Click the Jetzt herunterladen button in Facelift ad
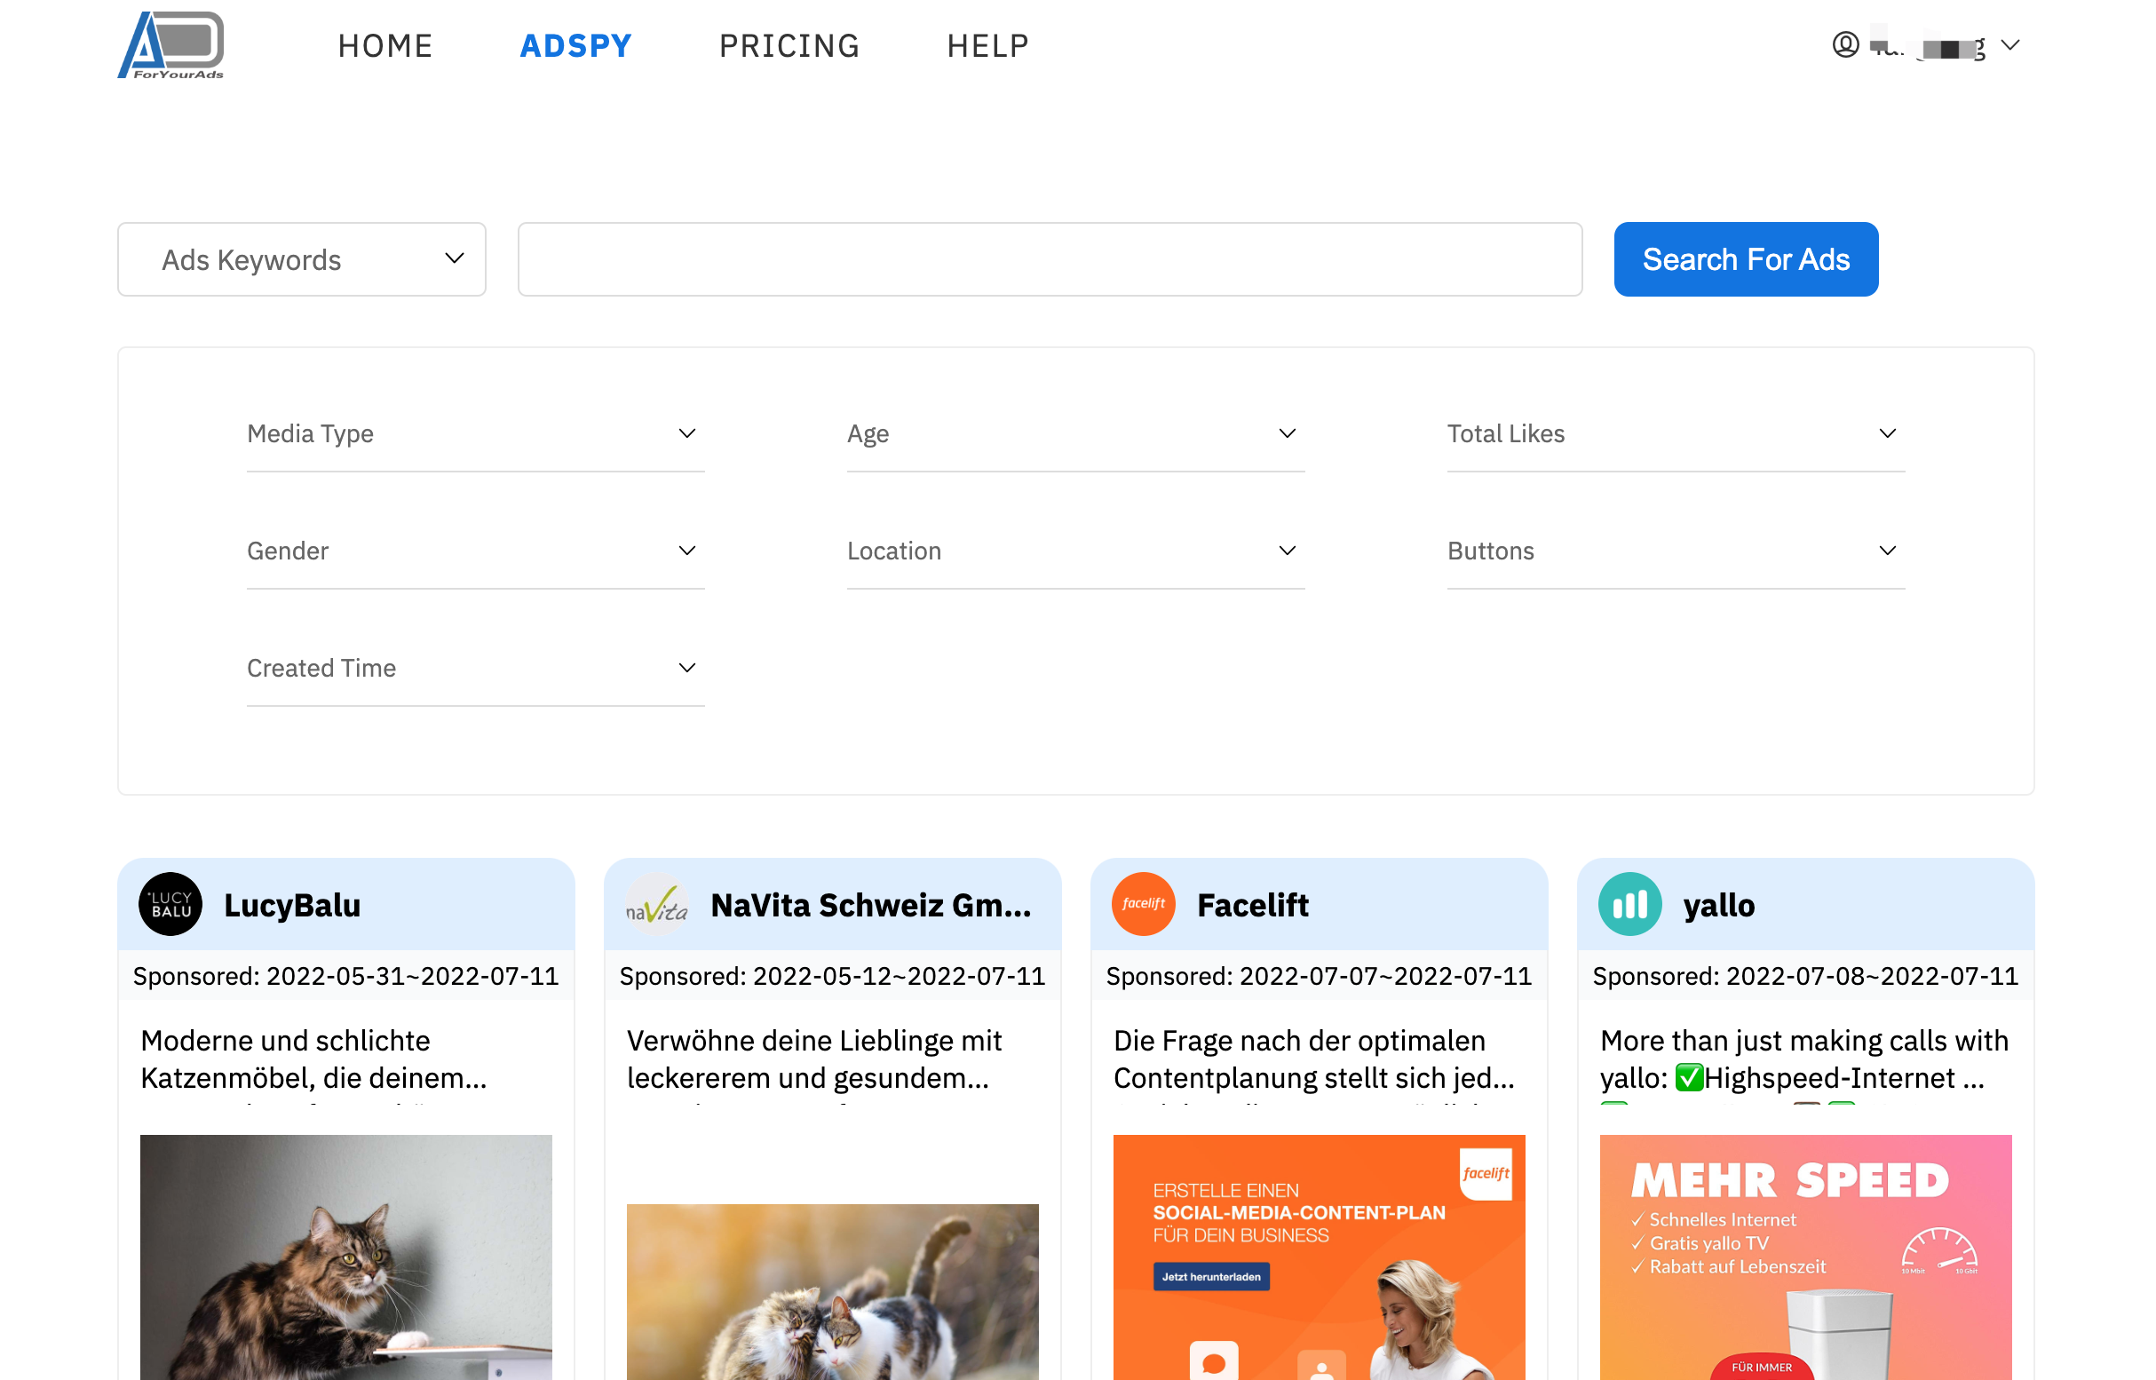 (x=1210, y=1276)
